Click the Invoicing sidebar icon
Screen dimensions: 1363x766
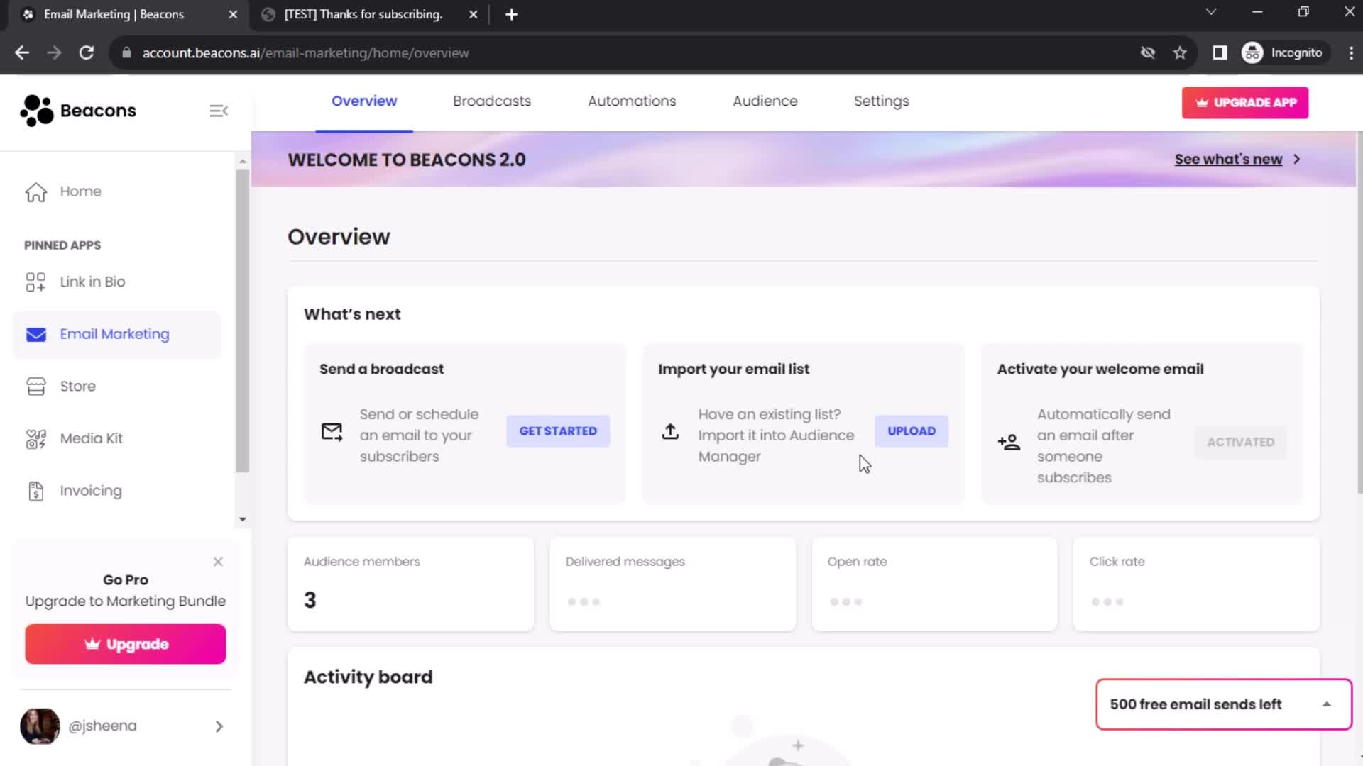click(x=35, y=490)
